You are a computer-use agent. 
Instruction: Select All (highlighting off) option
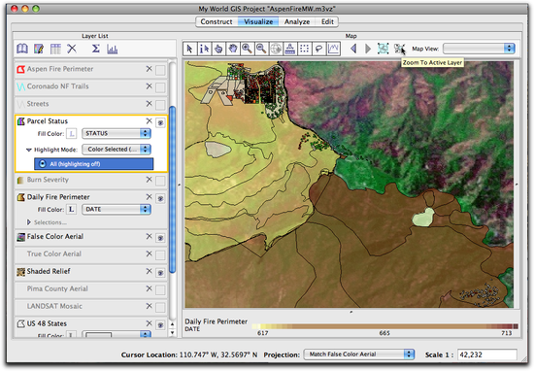pos(93,164)
